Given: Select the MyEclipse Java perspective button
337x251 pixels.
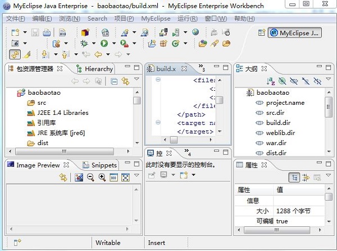Looking at the screenshot, I should pos(295,33).
